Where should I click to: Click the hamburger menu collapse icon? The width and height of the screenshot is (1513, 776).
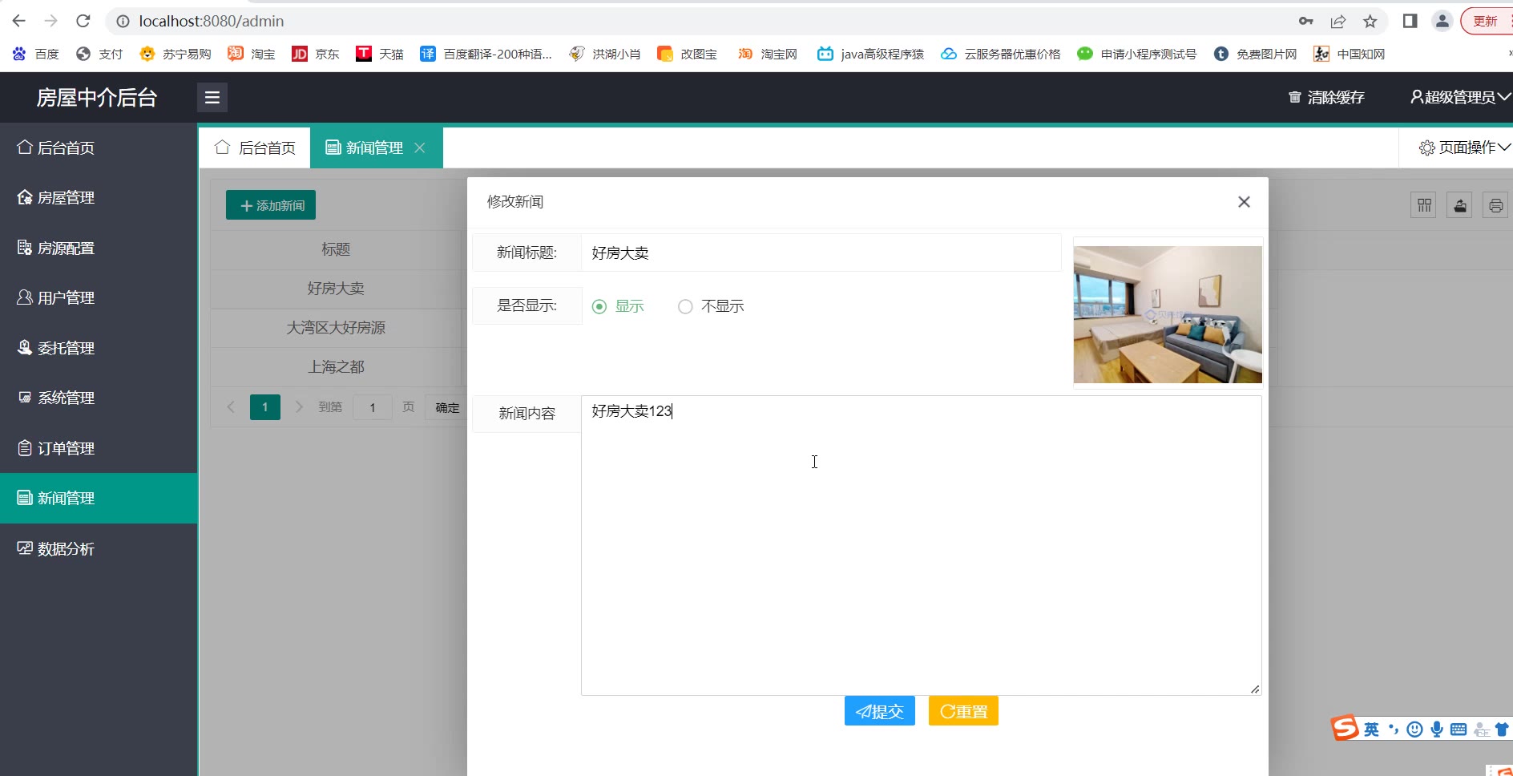click(212, 98)
